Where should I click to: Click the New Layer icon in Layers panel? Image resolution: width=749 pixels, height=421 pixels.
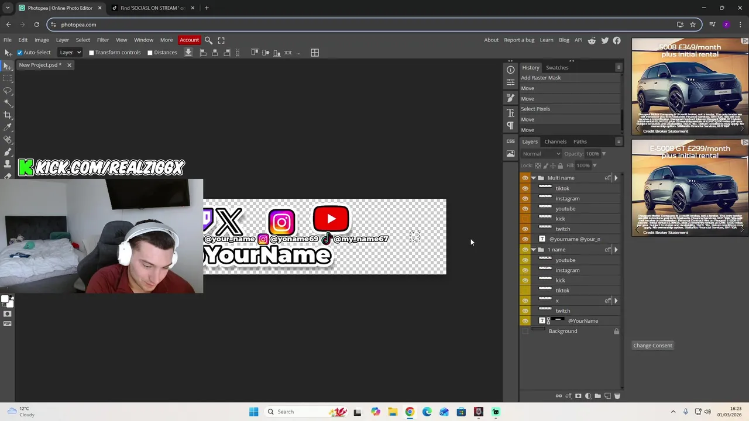click(607, 396)
